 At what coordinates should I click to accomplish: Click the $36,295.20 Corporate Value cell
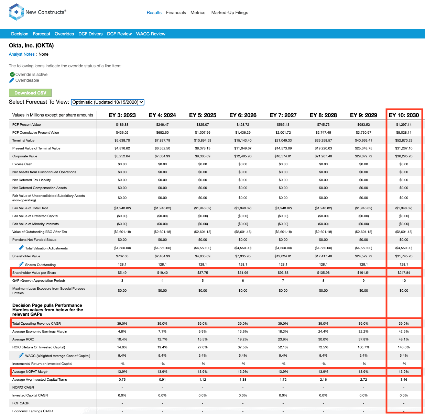click(x=404, y=156)
